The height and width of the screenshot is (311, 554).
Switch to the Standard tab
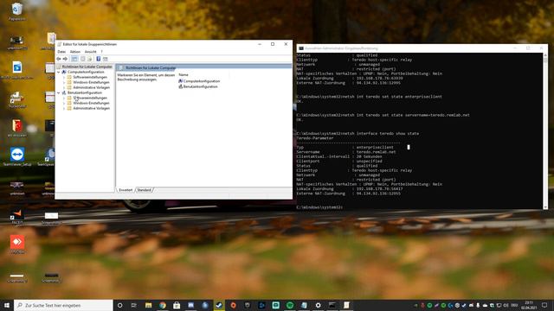[x=145, y=190]
